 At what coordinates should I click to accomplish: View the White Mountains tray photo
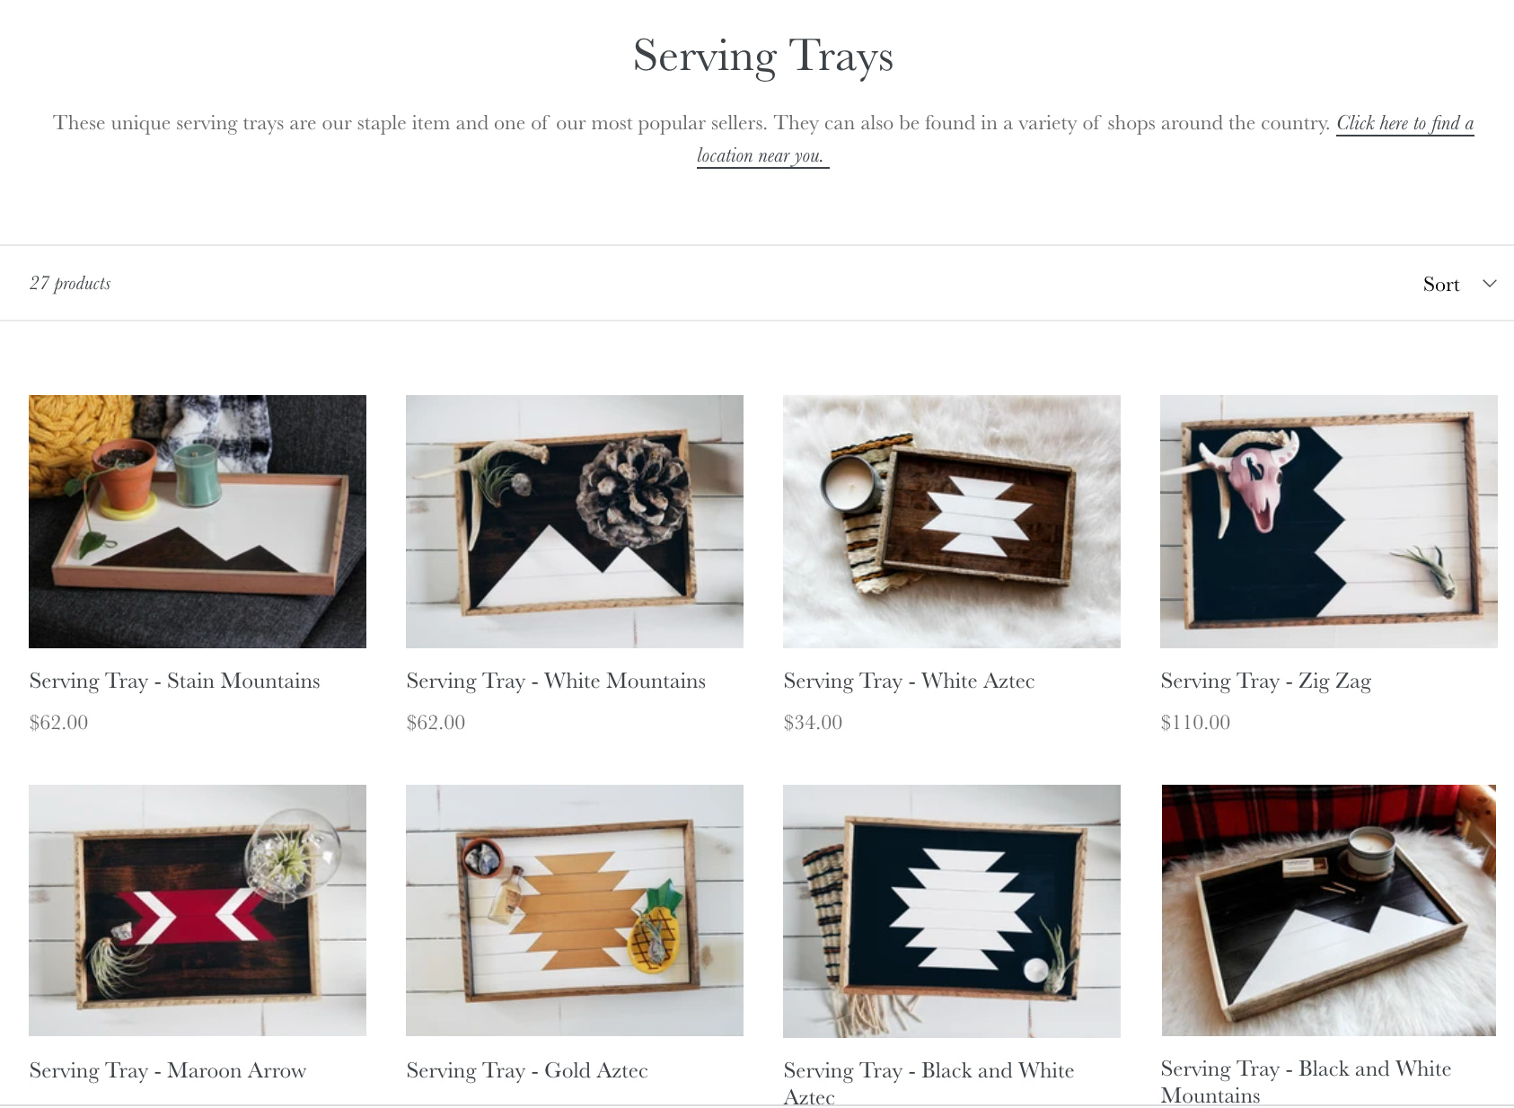coord(575,522)
